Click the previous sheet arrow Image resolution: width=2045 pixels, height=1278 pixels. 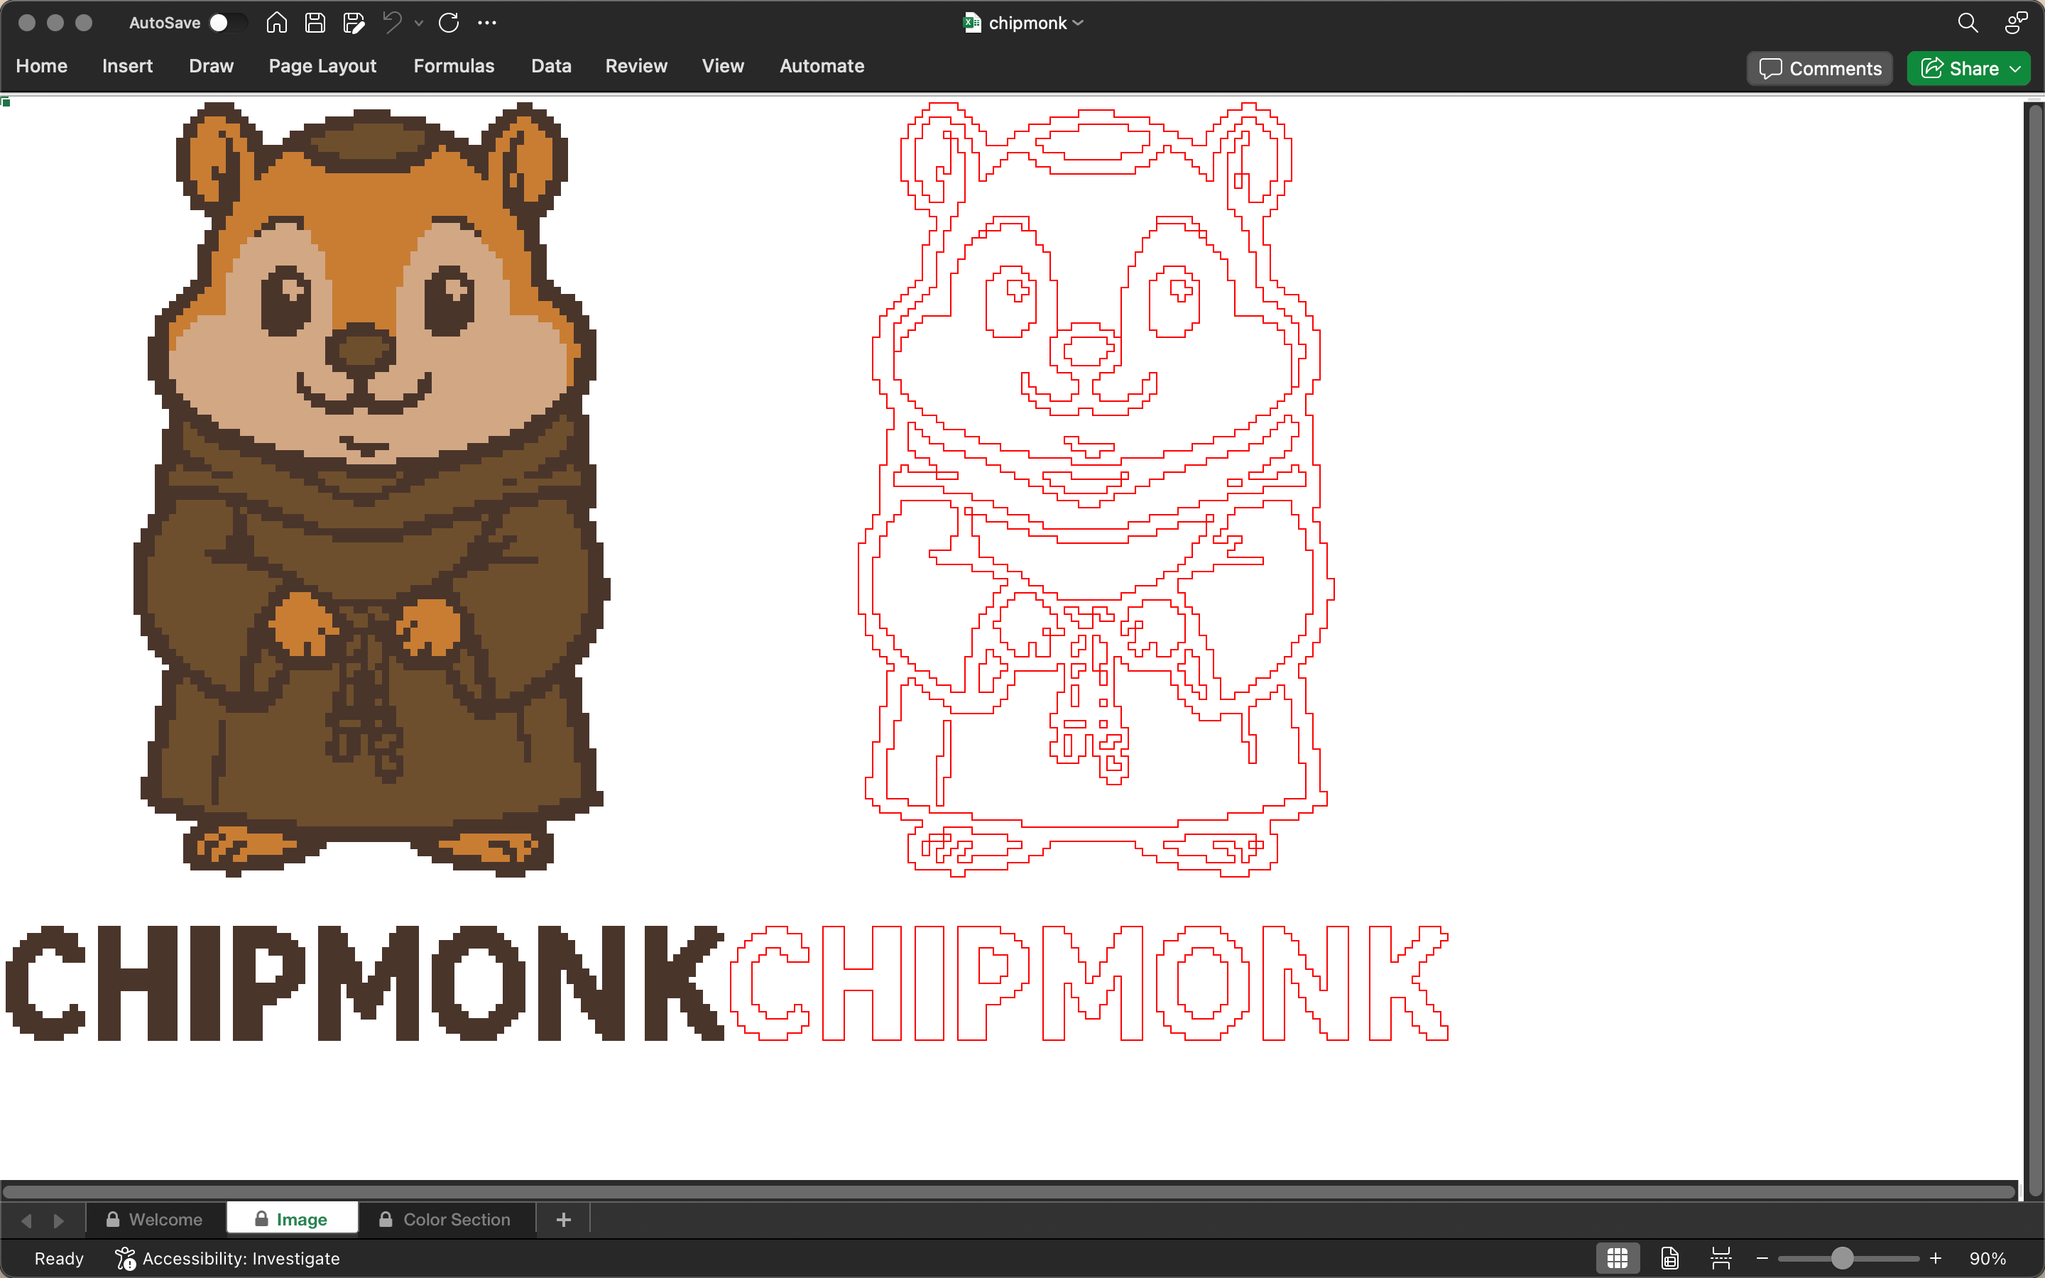coord(26,1220)
